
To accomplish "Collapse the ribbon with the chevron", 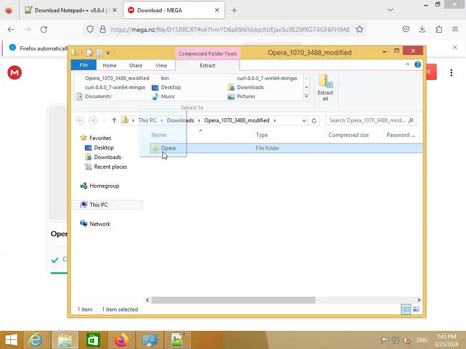I will pyautogui.click(x=407, y=65).
